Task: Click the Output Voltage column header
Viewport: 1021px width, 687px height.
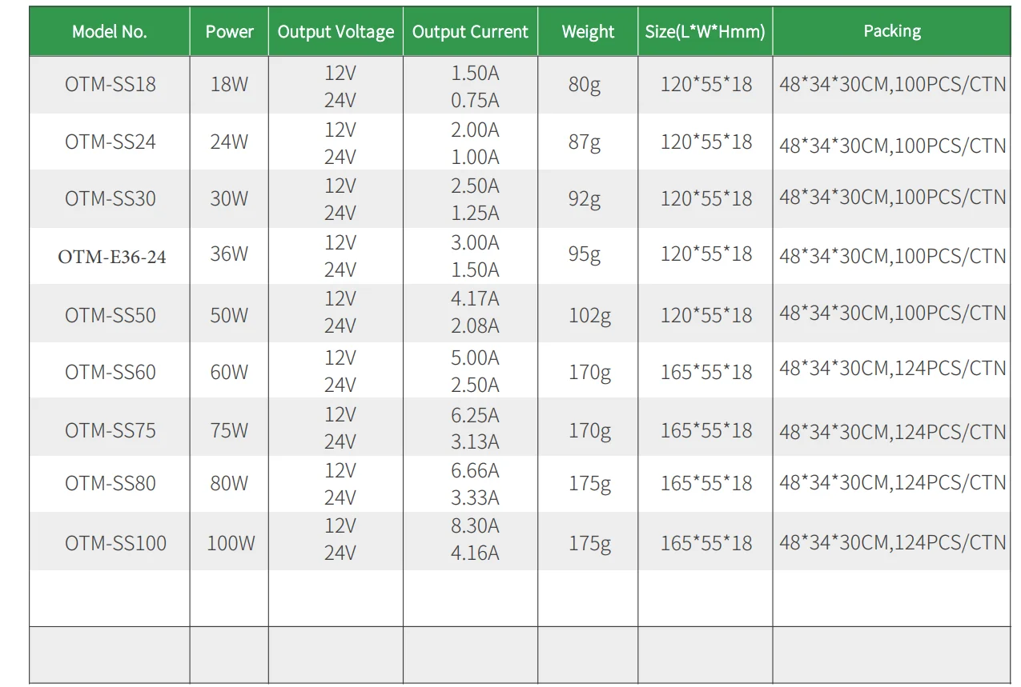Action: coord(335,31)
